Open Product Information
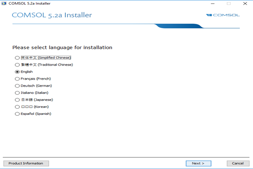 click(26, 163)
